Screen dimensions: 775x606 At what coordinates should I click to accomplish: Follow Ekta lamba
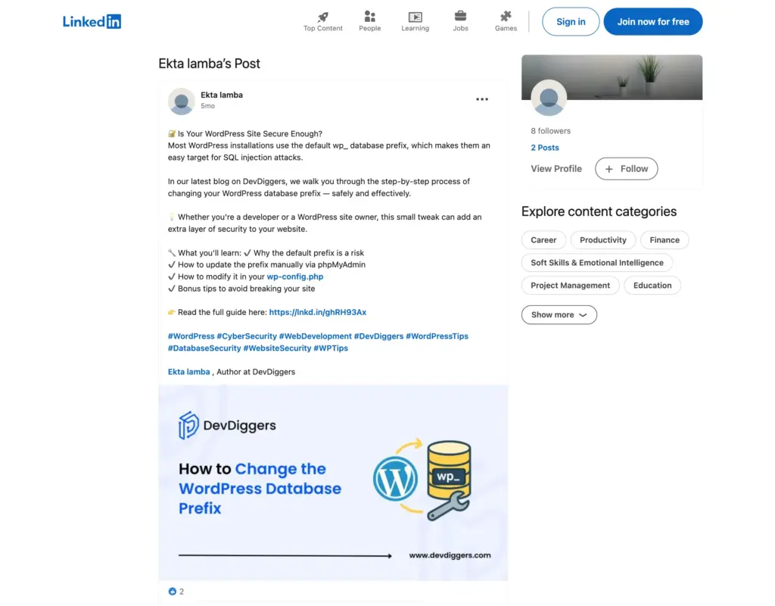click(x=626, y=169)
